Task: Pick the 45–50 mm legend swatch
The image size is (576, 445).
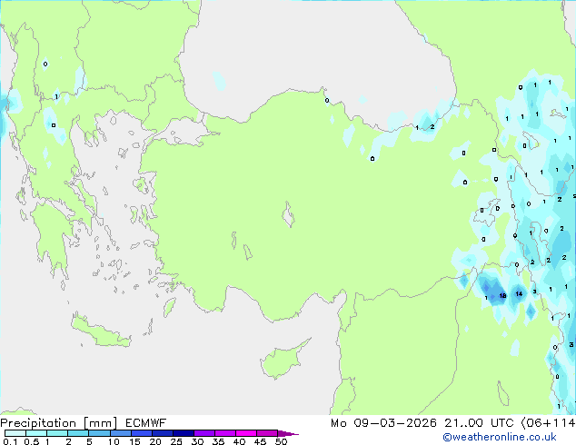Action: click(267, 433)
